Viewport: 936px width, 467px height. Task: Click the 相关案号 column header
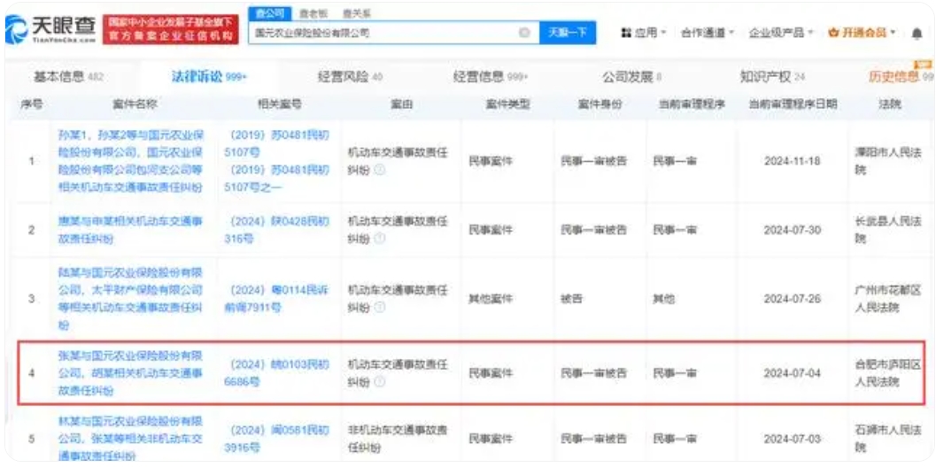pyautogui.click(x=279, y=104)
